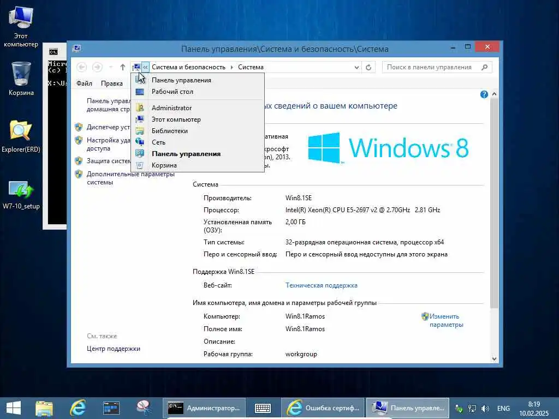Click command prompt window title icon
Viewport: 559px width, 419px height.
(x=53, y=52)
